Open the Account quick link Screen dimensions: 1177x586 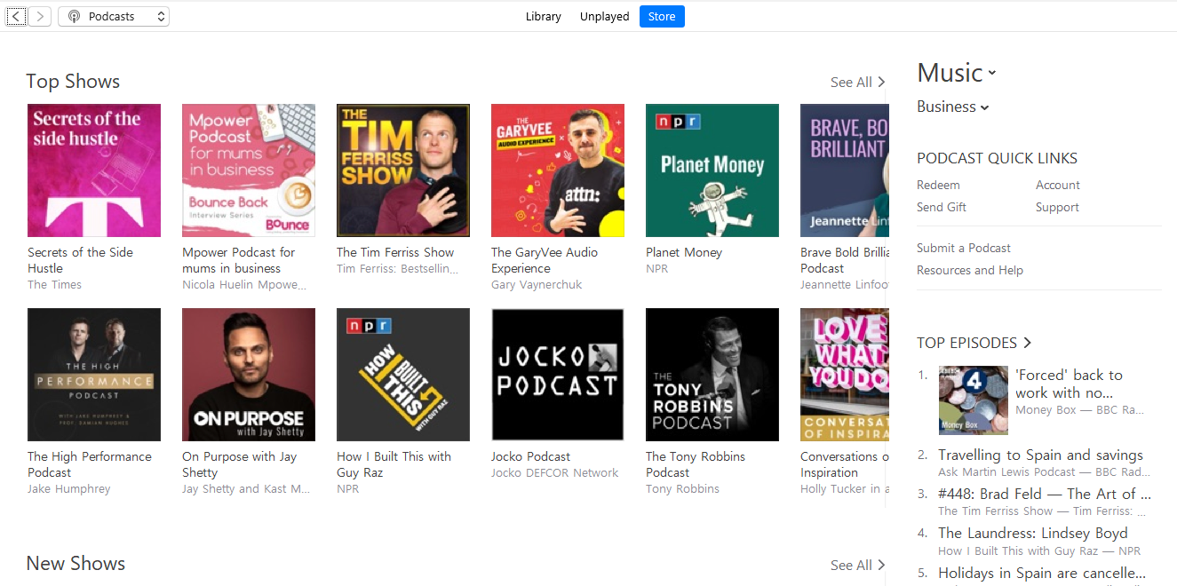click(1058, 185)
